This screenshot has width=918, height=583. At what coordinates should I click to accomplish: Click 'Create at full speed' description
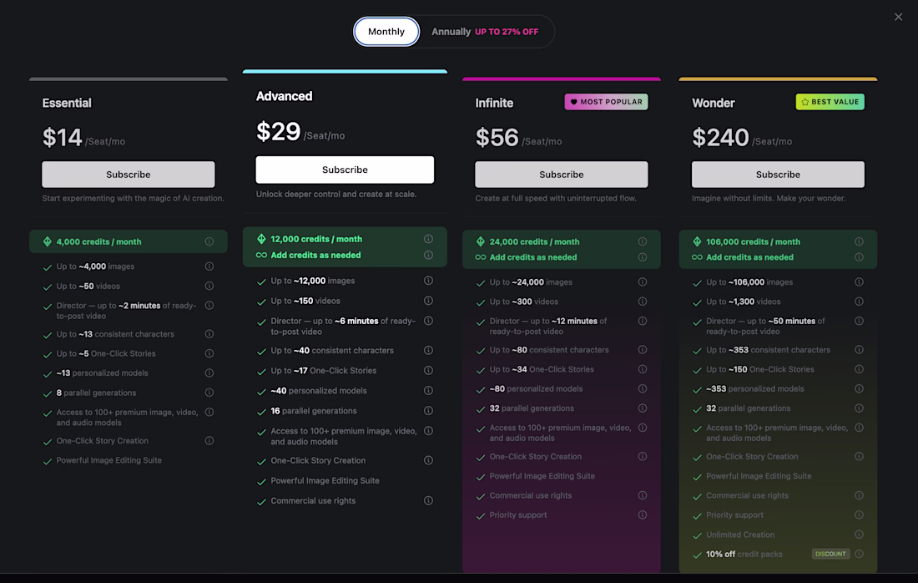(x=556, y=198)
